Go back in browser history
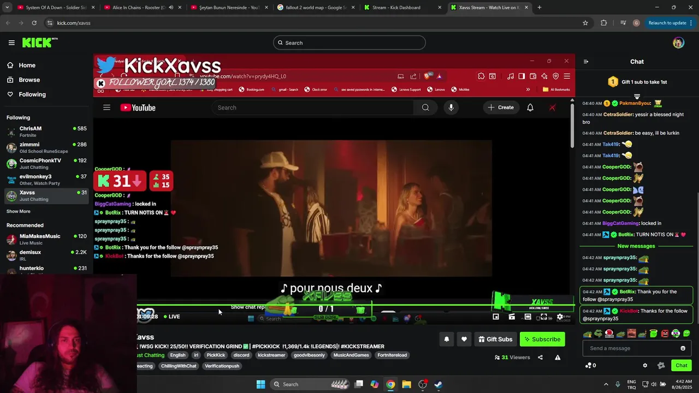The width and height of the screenshot is (699, 393). [x=8, y=23]
